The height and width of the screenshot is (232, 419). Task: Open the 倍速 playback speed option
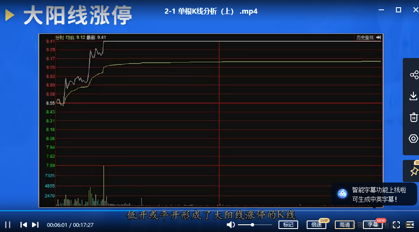[316, 225]
